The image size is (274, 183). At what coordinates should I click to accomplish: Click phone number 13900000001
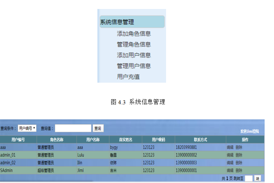(x=186, y=170)
